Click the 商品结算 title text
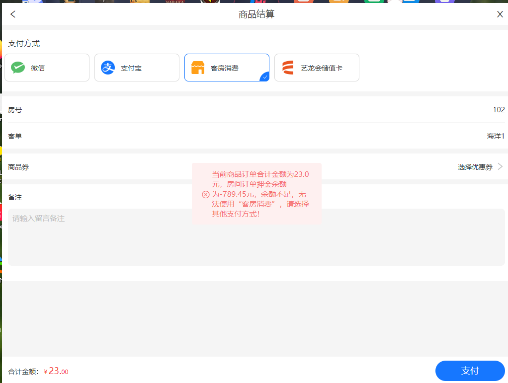Viewport: 508px width, 383px height. 256,14
